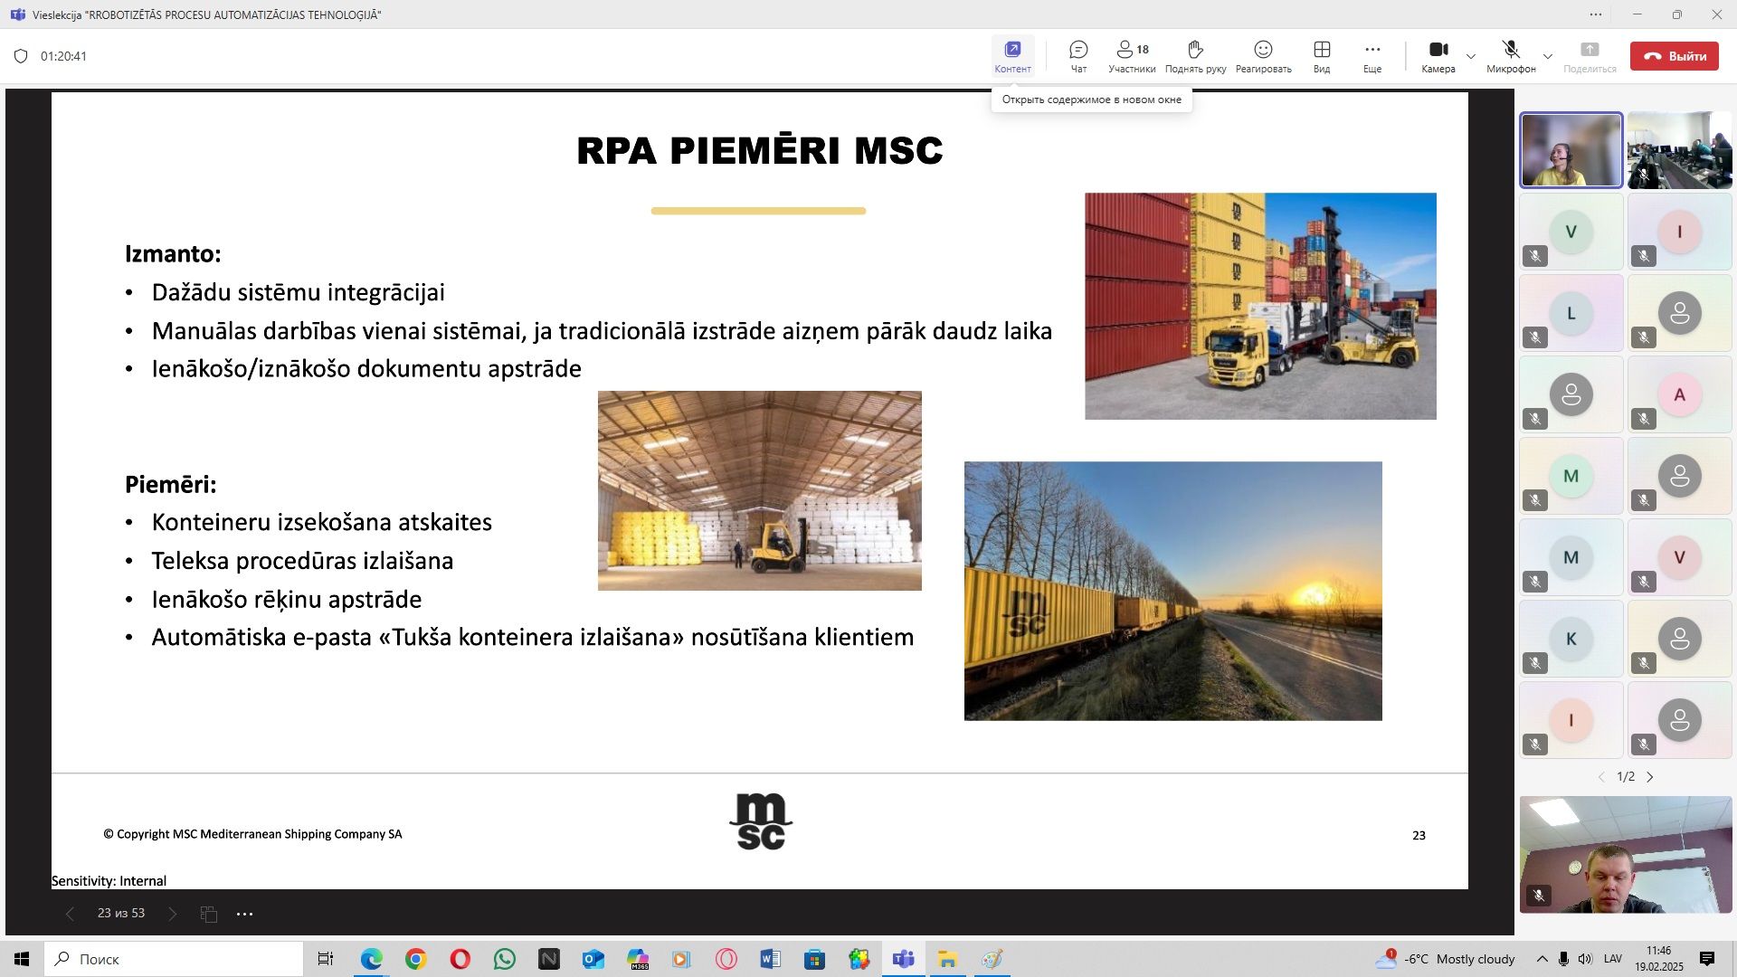This screenshot has height=977, width=1737.
Task: Click slide counter 23 из 53
Action: tap(121, 913)
